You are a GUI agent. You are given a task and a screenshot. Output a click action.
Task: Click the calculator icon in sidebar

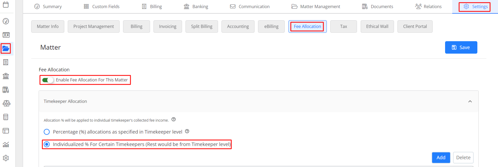coord(6,117)
